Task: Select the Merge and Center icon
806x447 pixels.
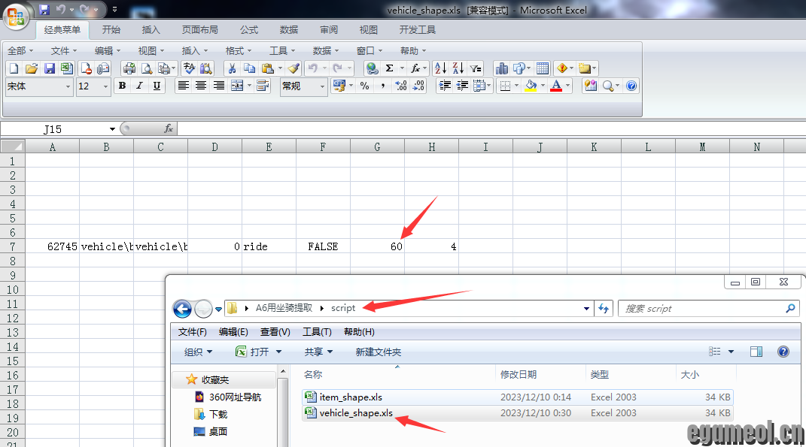Action: (237, 86)
